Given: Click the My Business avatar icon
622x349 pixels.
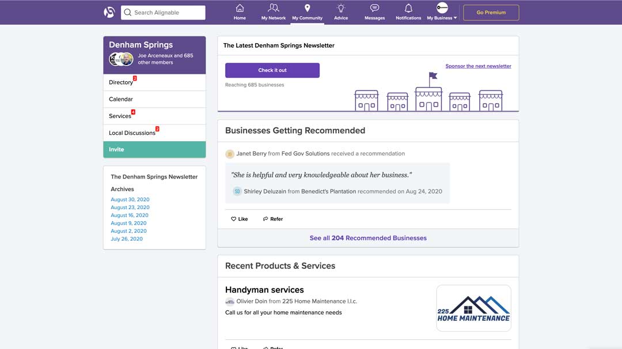Looking at the screenshot, I should (x=442, y=7).
